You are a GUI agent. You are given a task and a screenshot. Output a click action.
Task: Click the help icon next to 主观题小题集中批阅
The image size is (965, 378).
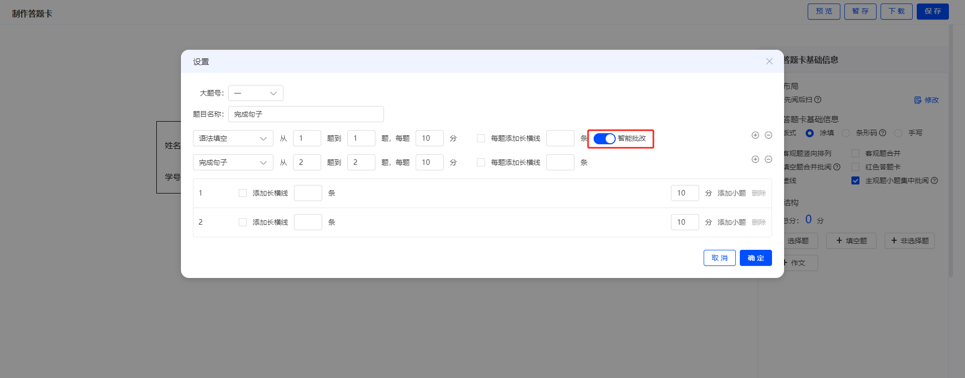pyautogui.click(x=934, y=180)
